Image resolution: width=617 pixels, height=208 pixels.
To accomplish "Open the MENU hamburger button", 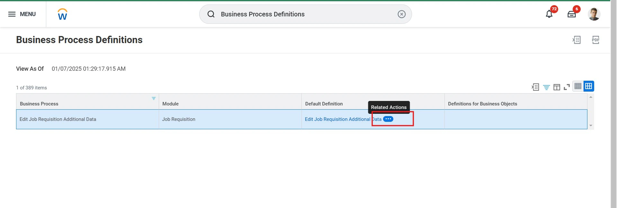I will pyautogui.click(x=22, y=14).
